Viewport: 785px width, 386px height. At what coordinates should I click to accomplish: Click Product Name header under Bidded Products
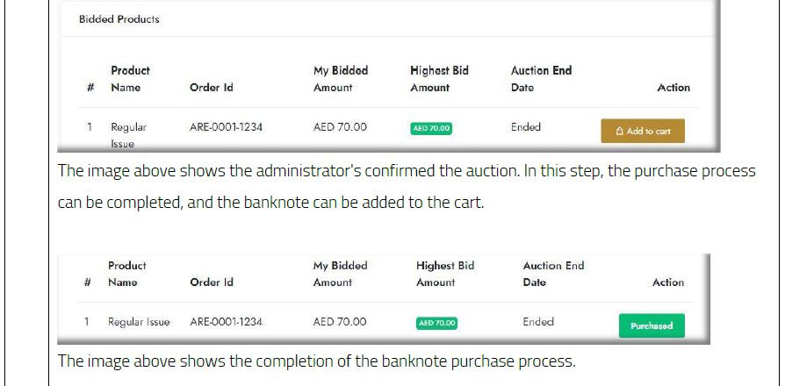coord(130,79)
